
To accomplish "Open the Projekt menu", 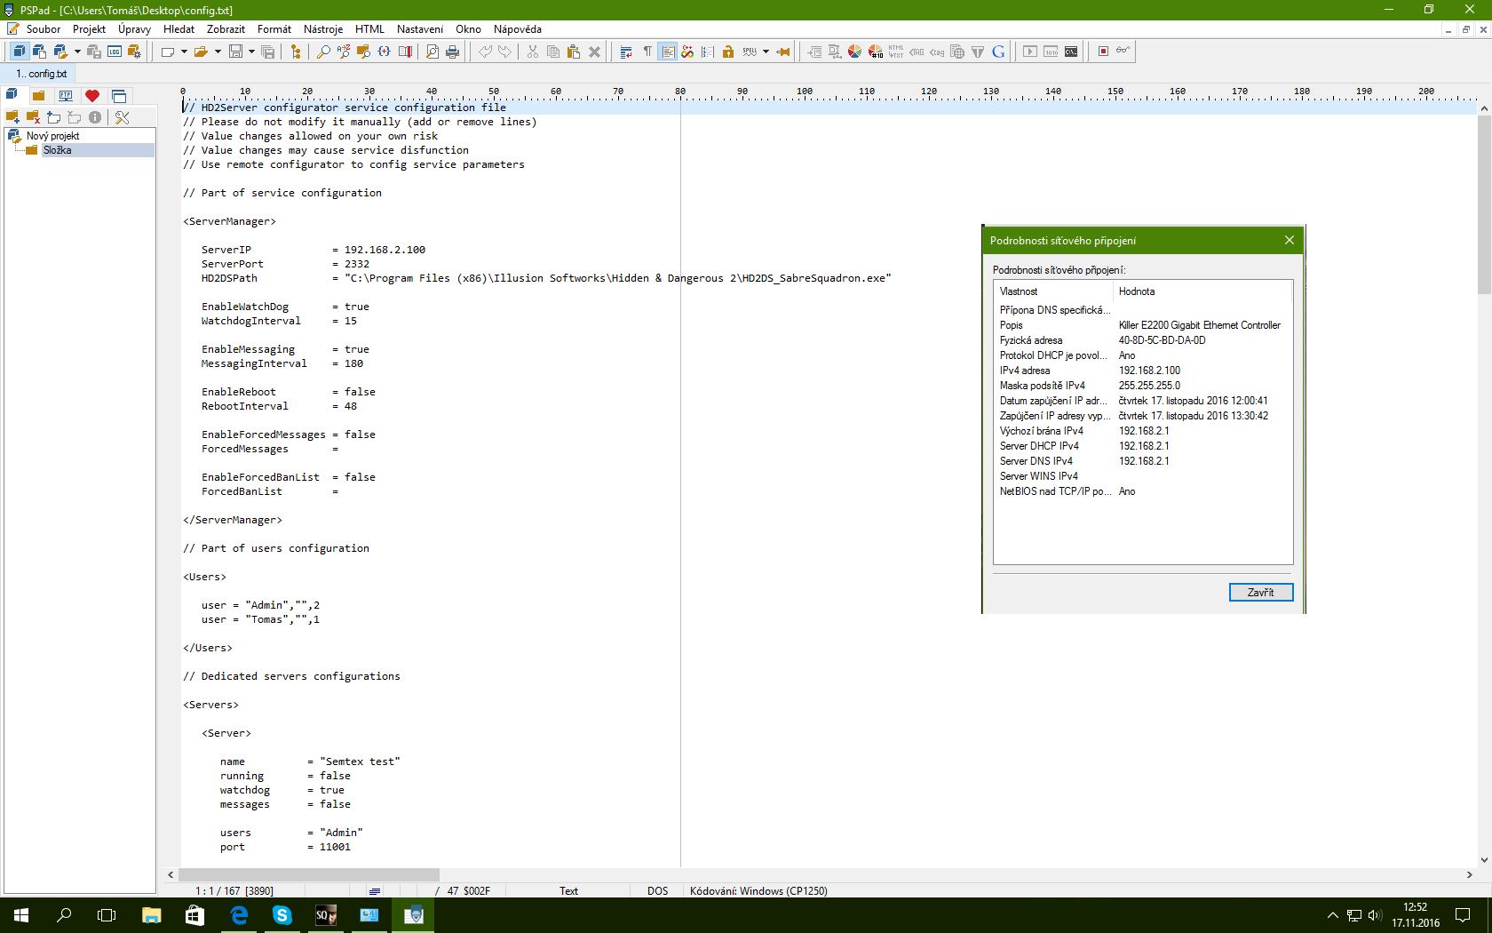I will click(x=89, y=29).
